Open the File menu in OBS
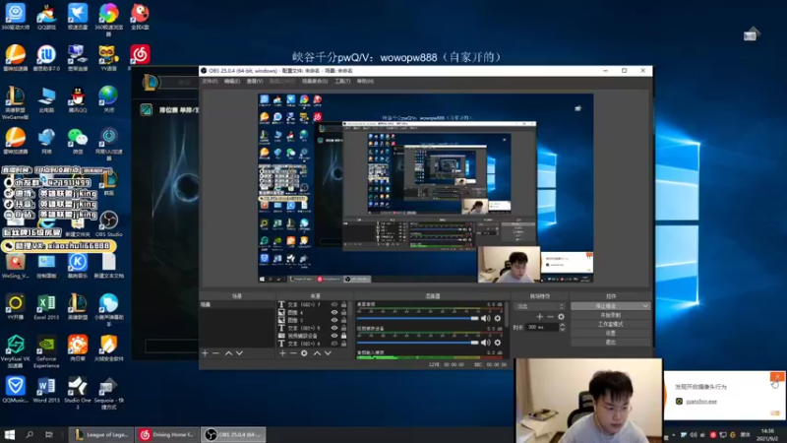787x443 pixels. [210, 82]
